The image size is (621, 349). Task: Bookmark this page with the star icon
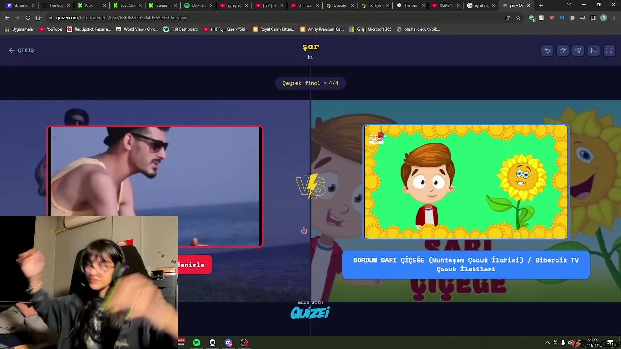coord(518,18)
